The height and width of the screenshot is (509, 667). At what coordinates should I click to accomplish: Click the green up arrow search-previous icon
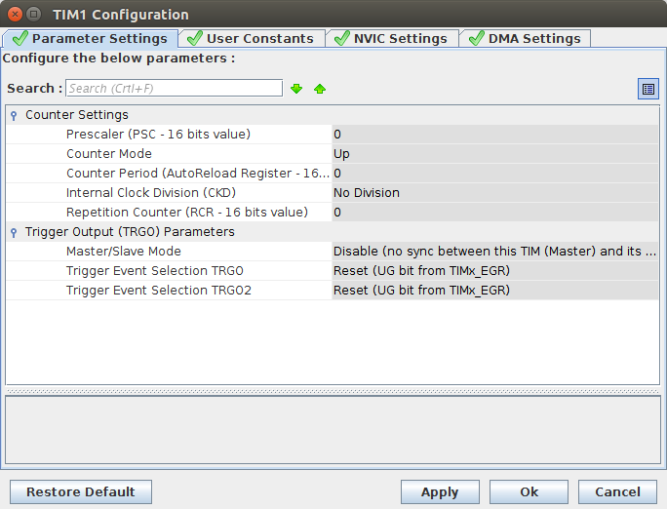320,89
